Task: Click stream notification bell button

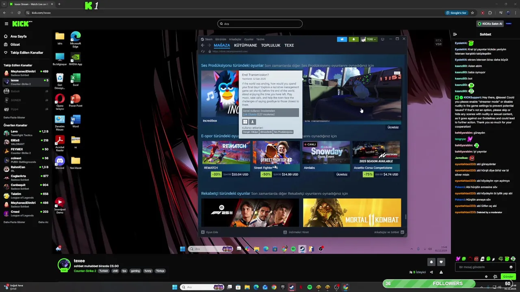Action: pos(431,262)
